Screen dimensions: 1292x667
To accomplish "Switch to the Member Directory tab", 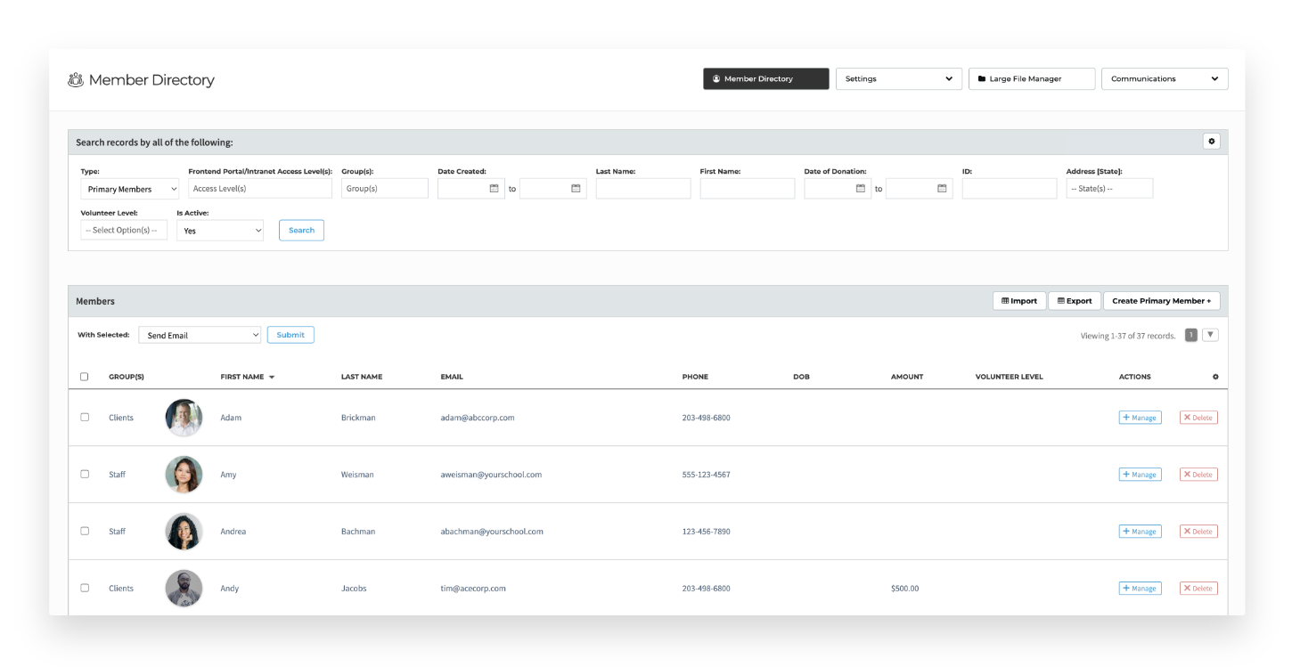I will coord(765,78).
